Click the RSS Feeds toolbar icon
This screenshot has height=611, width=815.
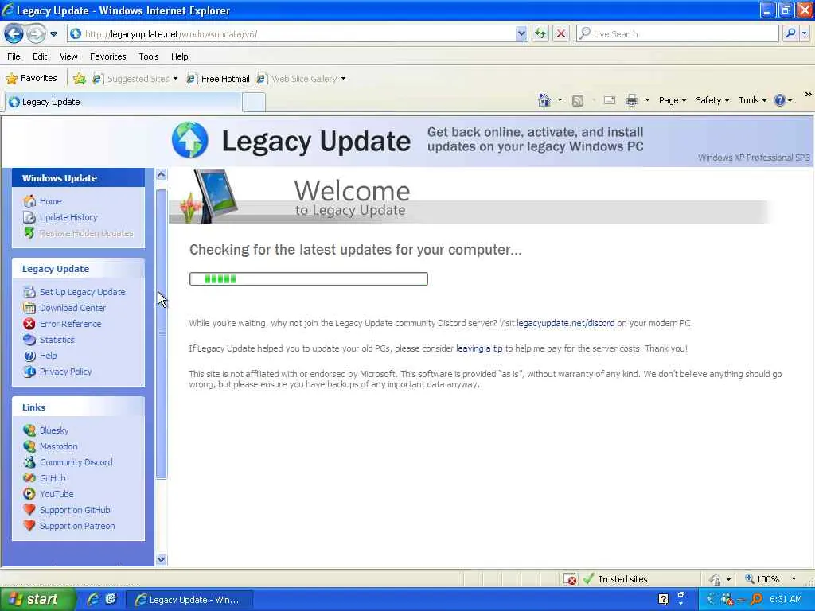tap(578, 101)
